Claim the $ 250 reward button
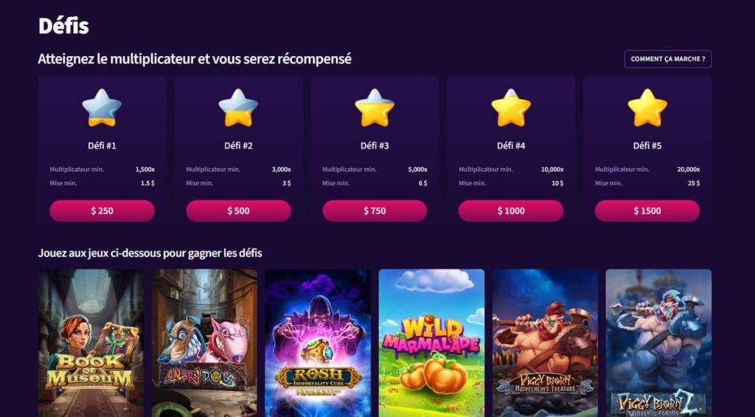Screen dimensions: 755x417 pos(102,210)
